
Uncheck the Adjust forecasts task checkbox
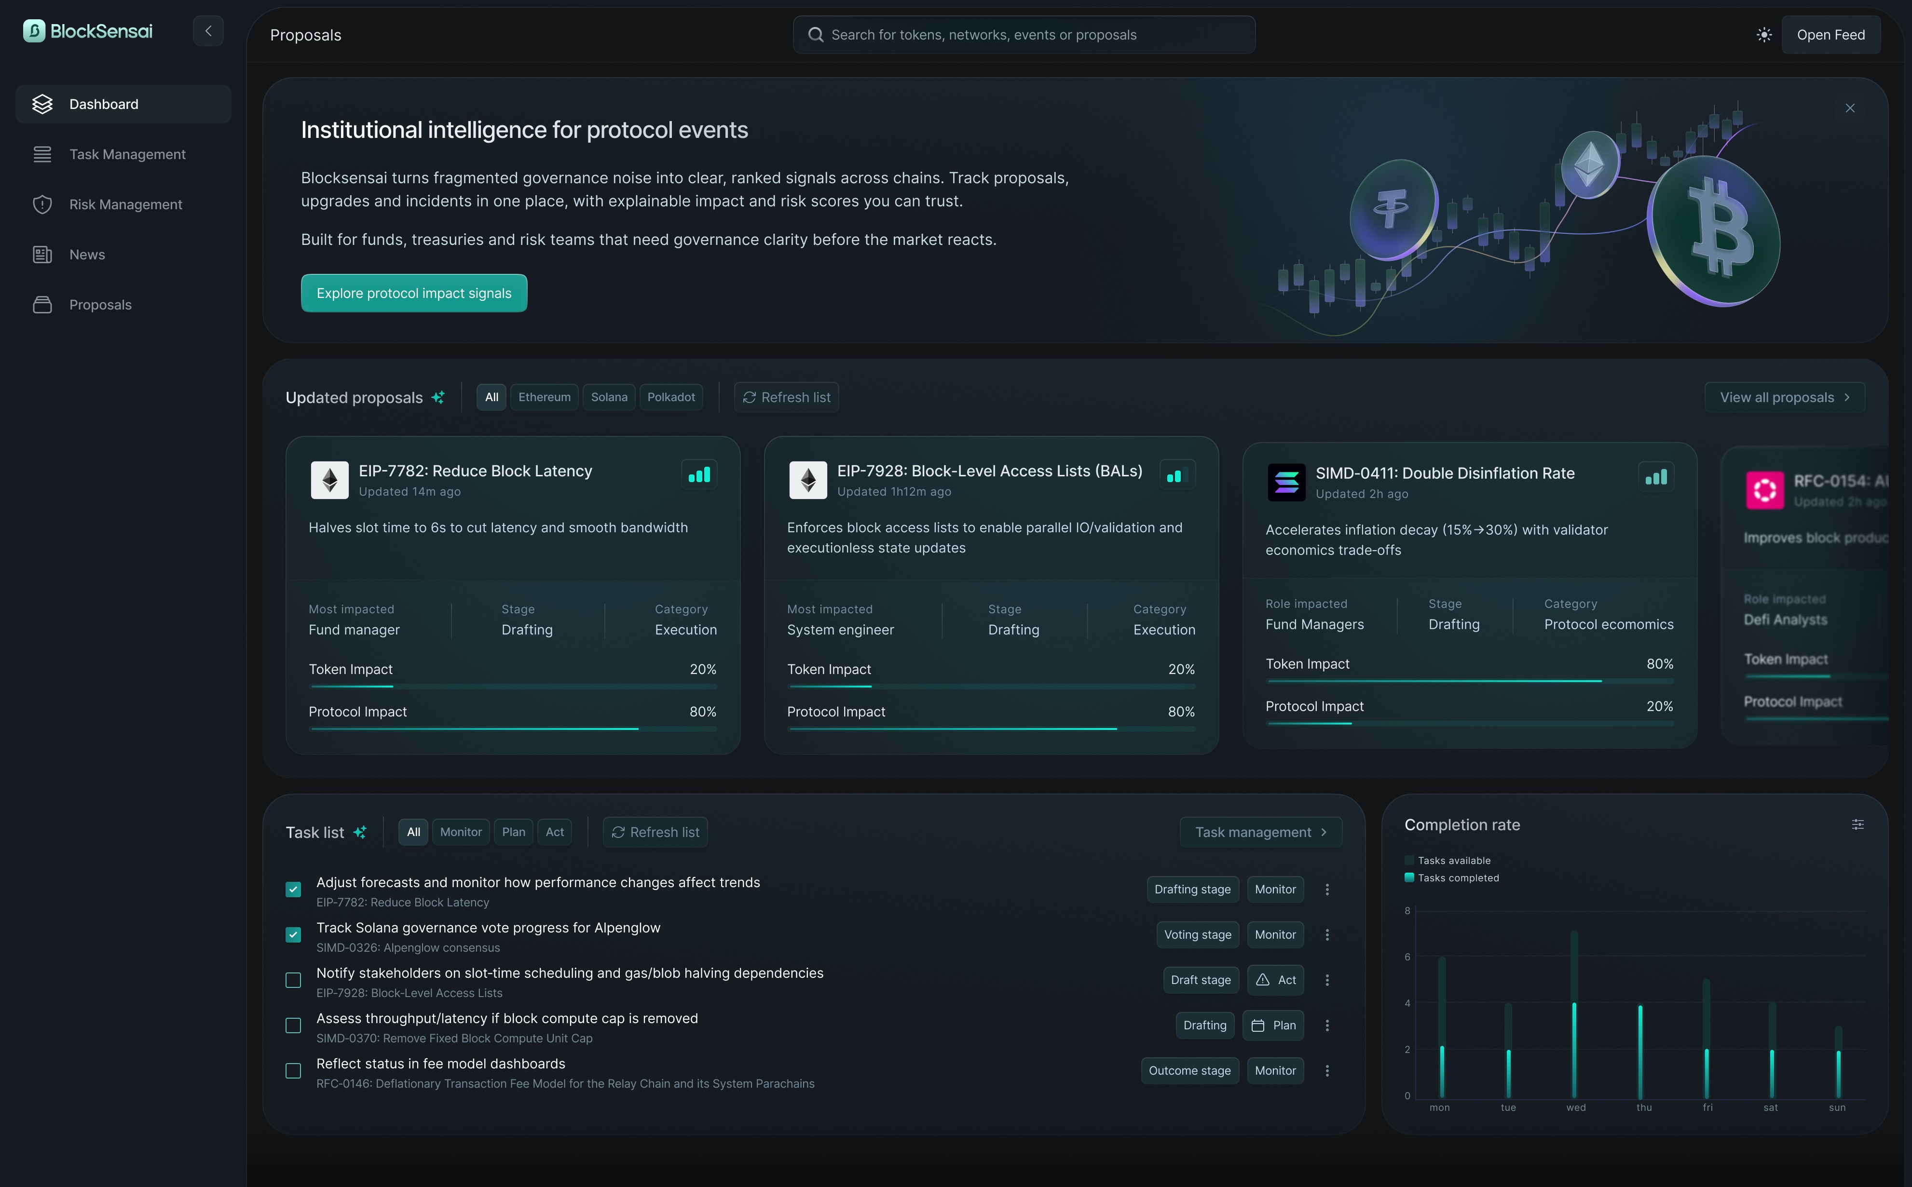point(293,890)
